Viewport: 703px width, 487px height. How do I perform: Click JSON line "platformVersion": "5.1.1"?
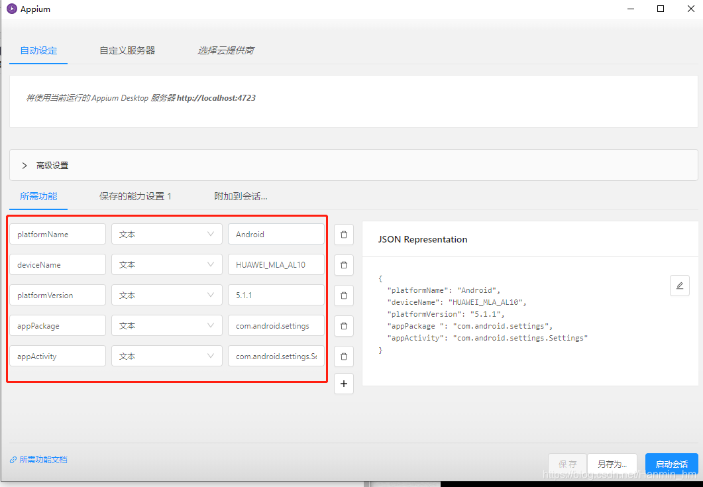click(x=446, y=314)
